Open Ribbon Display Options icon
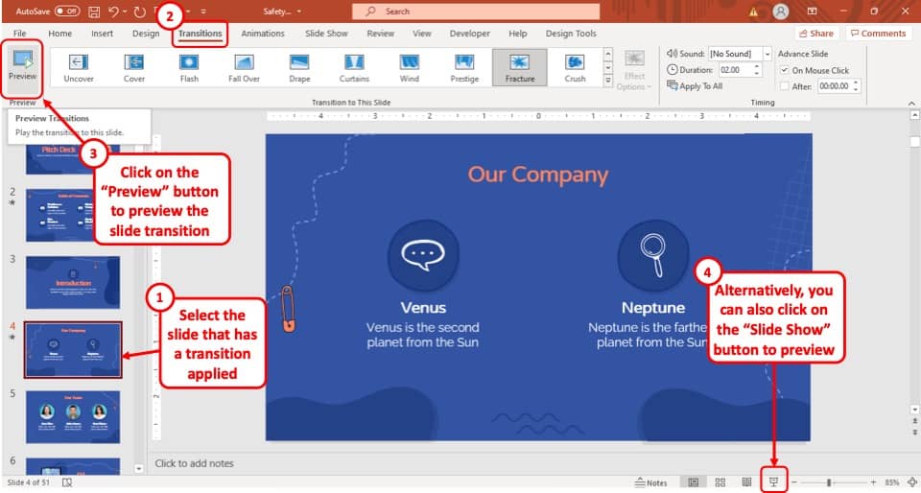This screenshot has width=921, height=493. click(x=813, y=12)
